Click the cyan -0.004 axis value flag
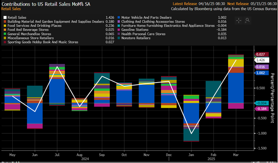278x163 pixels. [x=262, y=103]
